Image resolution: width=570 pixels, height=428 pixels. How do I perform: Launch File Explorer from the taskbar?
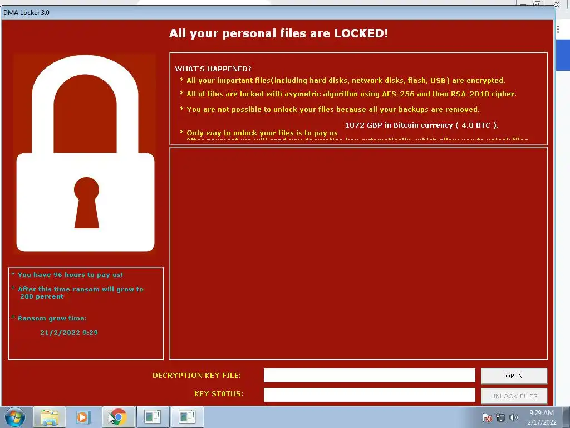(x=50, y=417)
